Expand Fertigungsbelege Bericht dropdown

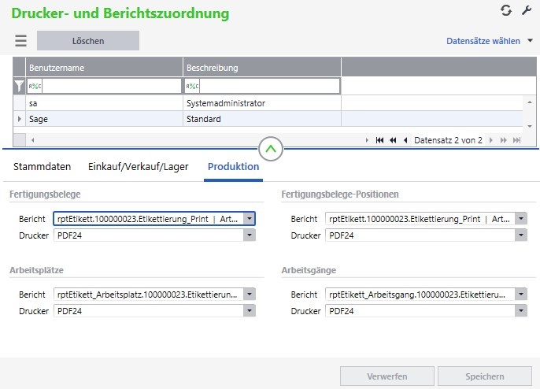click(249, 219)
